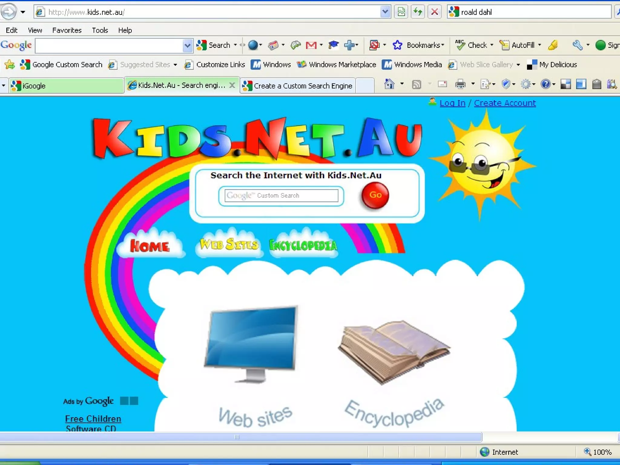Open the Favorites menu
This screenshot has width=620, height=465.
(x=67, y=30)
